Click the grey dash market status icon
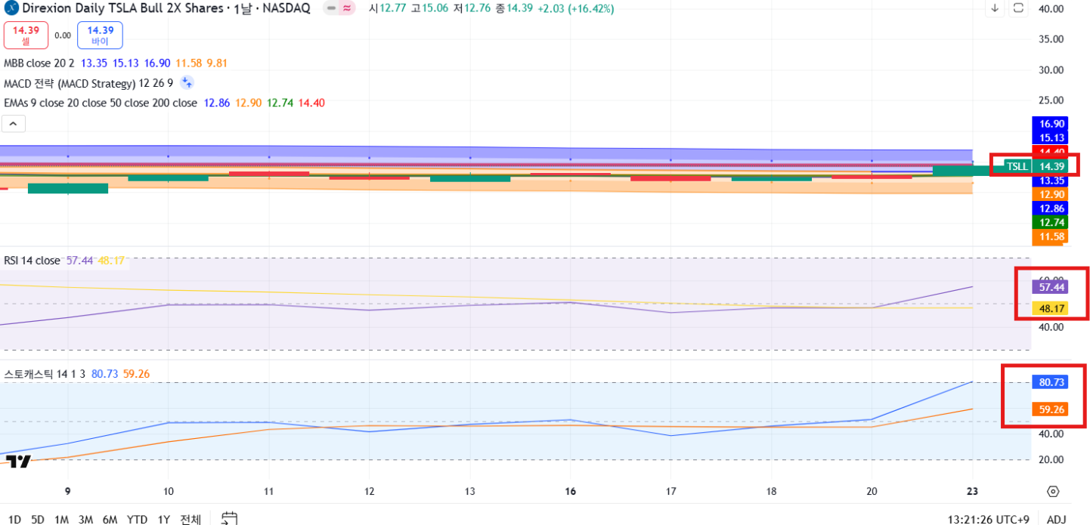 click(x=331, y=8)
